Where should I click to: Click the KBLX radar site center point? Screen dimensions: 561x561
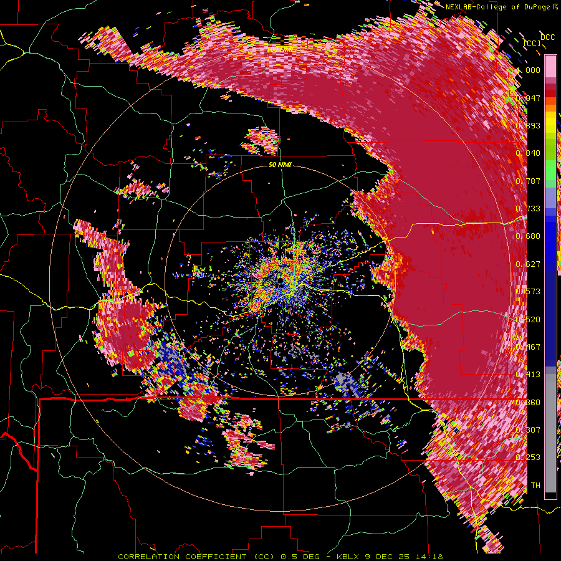coord(280,280)
